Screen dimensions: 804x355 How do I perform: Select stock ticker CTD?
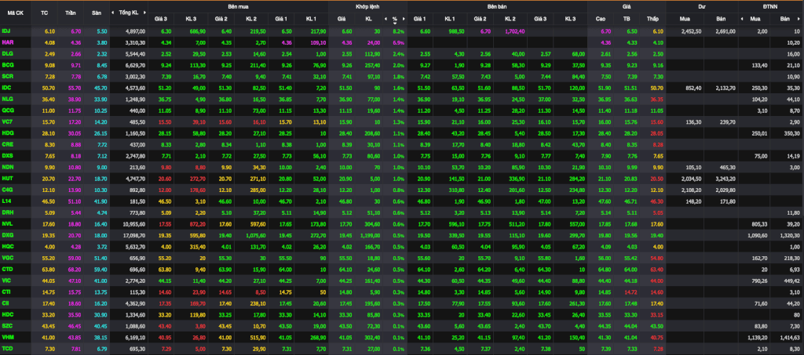coord(8,269)
